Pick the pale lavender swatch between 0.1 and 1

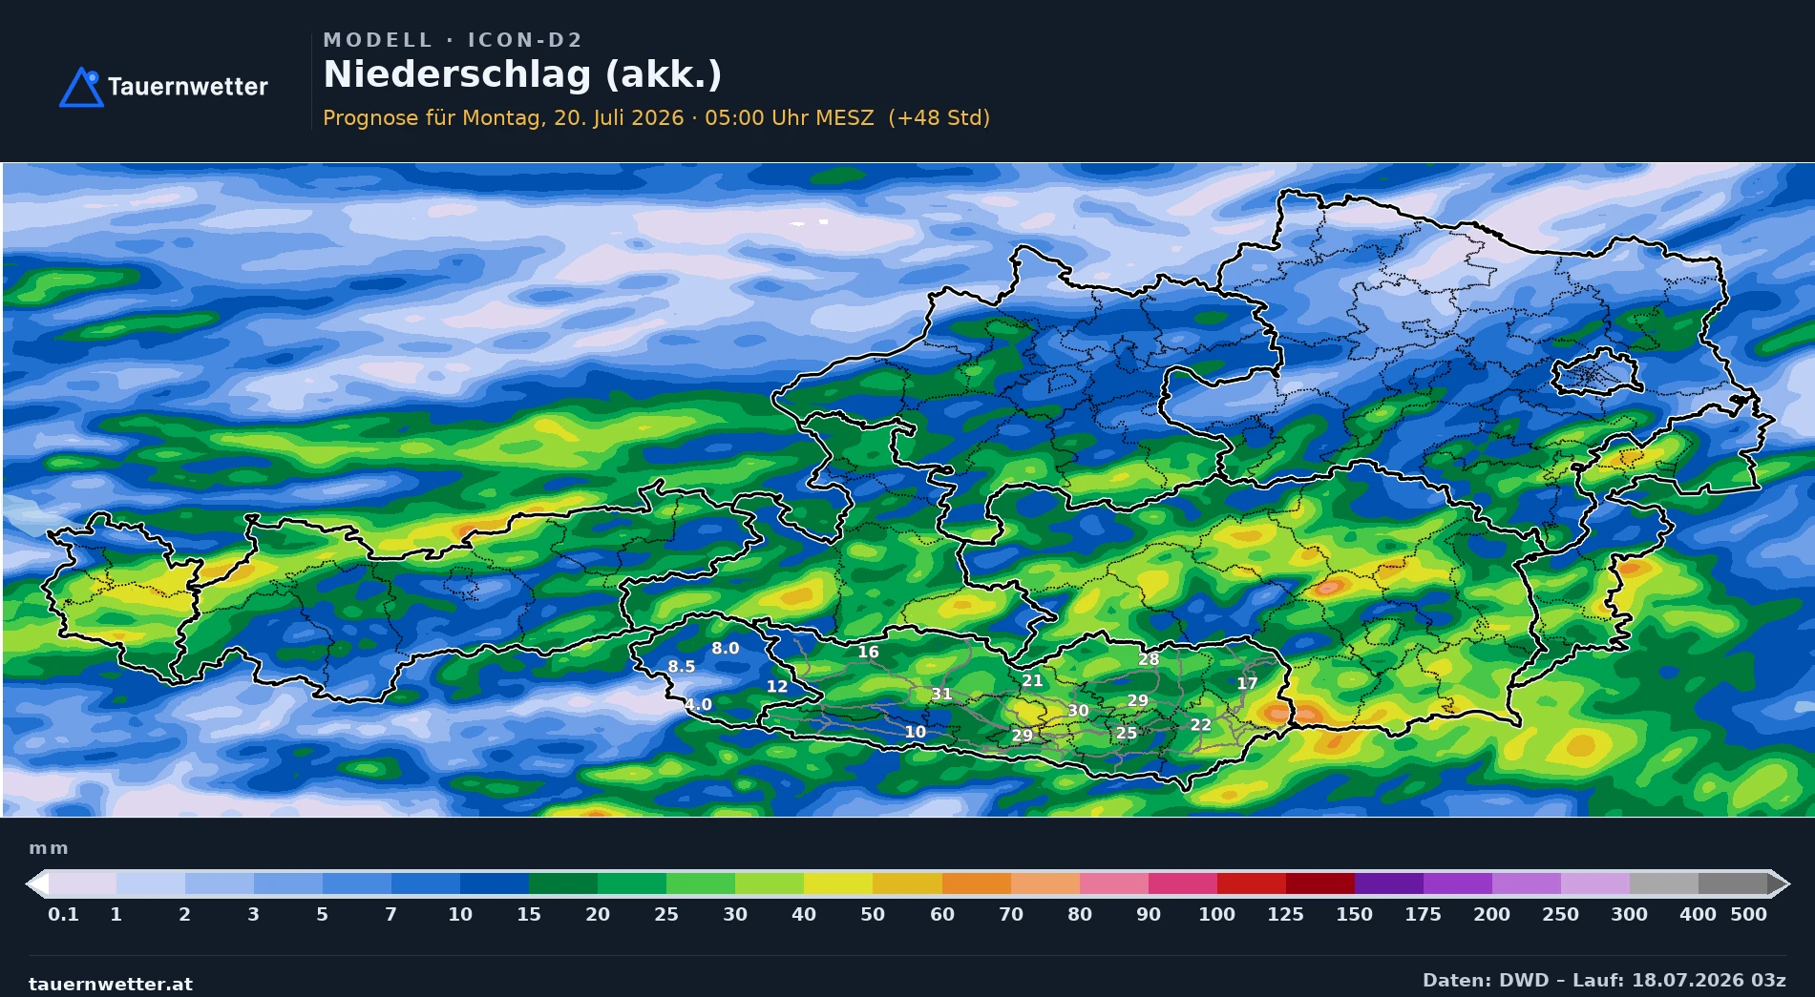pos(82,883)
